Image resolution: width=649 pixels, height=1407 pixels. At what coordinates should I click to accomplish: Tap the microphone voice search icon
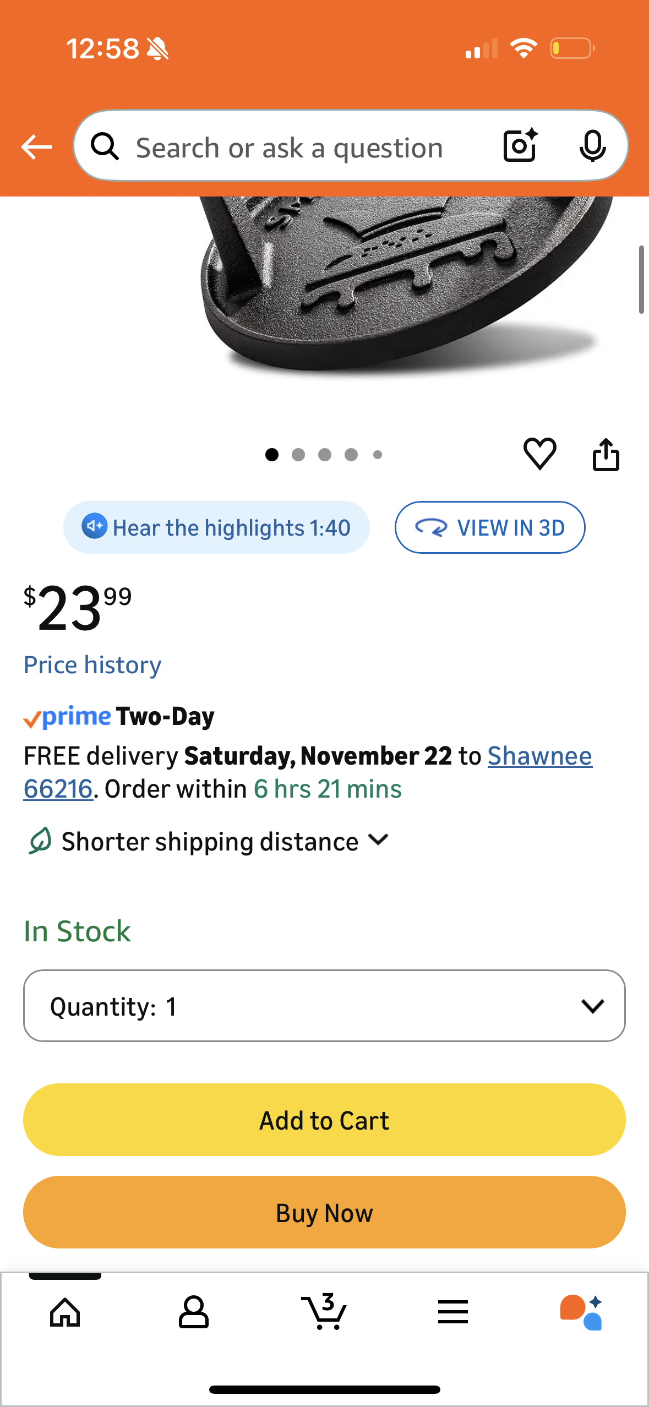click(592, 146)
